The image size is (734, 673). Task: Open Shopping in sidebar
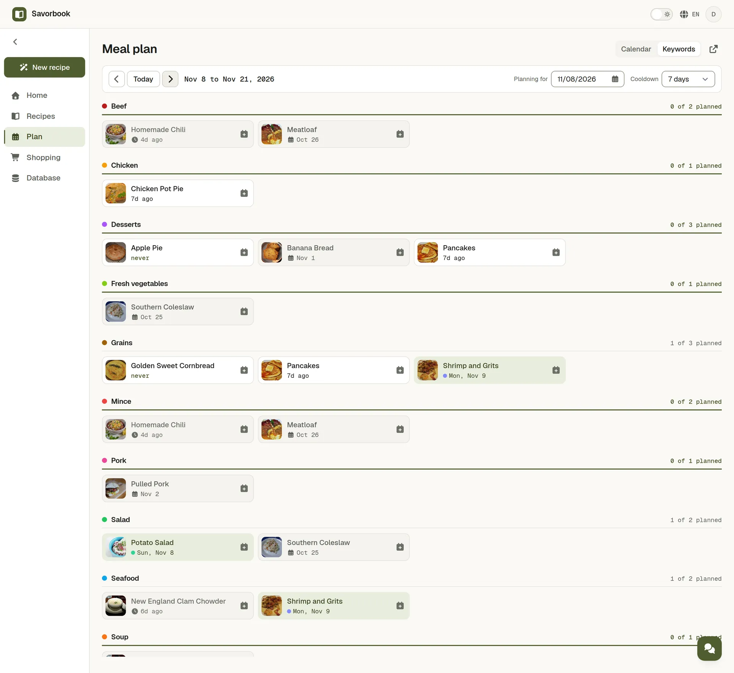[45, 158]
